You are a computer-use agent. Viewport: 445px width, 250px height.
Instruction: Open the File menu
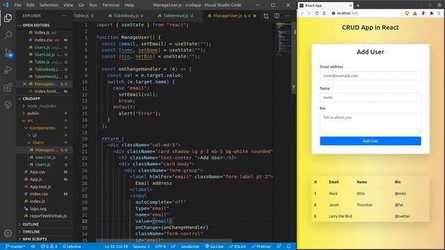pos(17,5)
